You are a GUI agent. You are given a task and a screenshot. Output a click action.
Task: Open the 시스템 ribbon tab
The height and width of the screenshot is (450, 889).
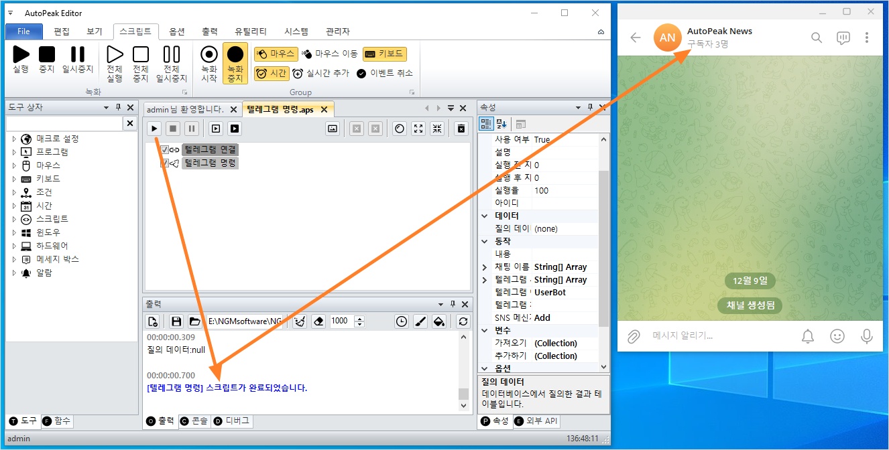pyautogui.click(x=296, y=31)
